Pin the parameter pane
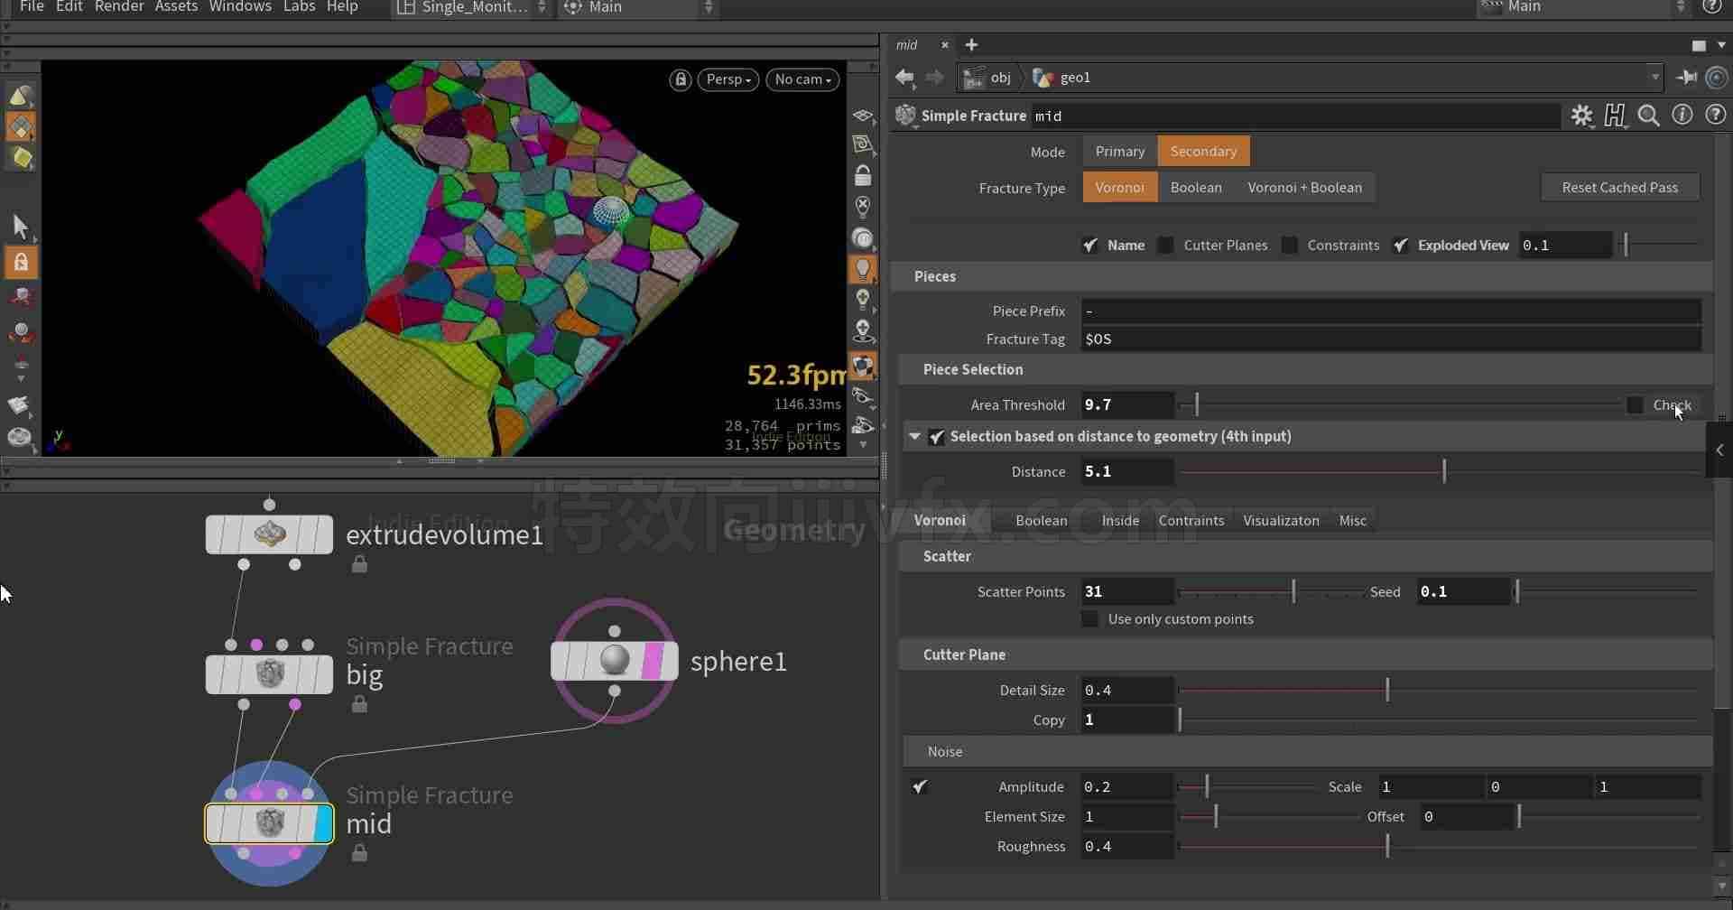The width and height of the screenshot is (1733, 910). pyautogui.click(x=1687, y=78)
